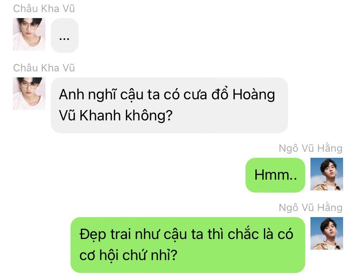The image size is (356, 279).
Task: Select the "..." gray message bubble
Action: [x=64, y=35]
